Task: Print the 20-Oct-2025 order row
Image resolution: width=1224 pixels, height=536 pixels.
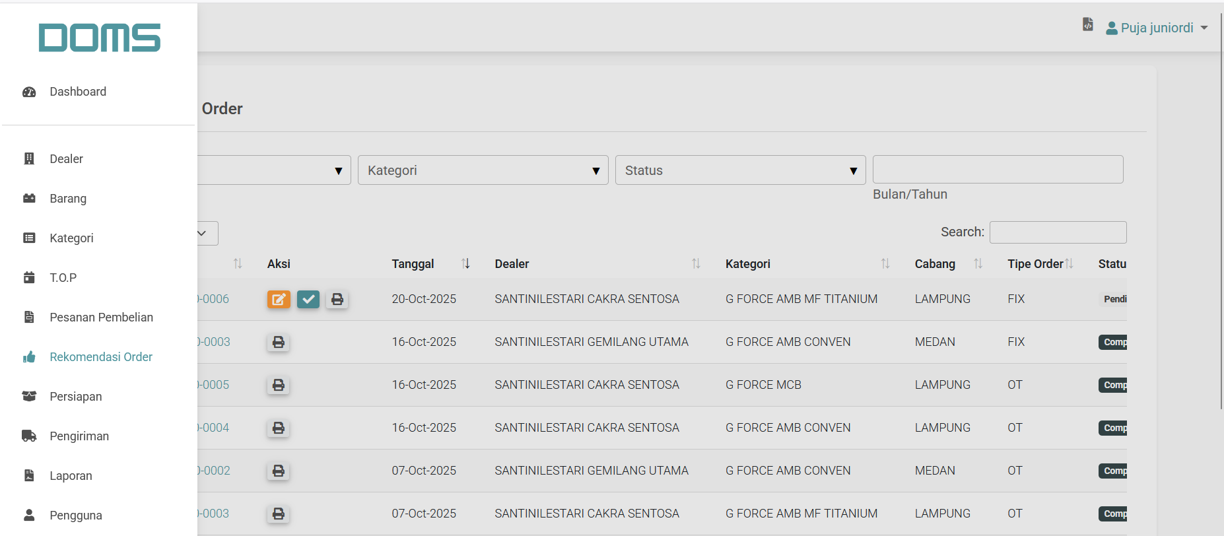Action: 337,299
